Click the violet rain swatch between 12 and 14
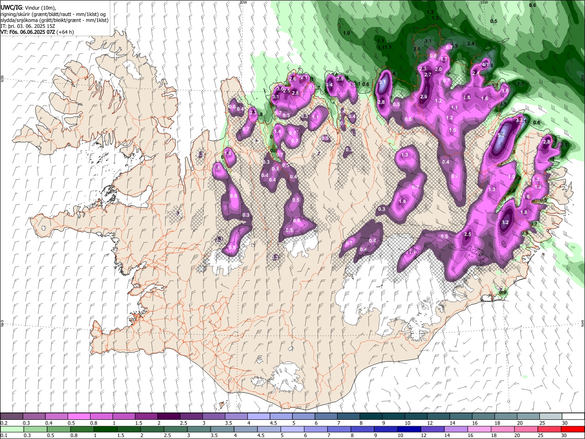 tap(432, 429)
